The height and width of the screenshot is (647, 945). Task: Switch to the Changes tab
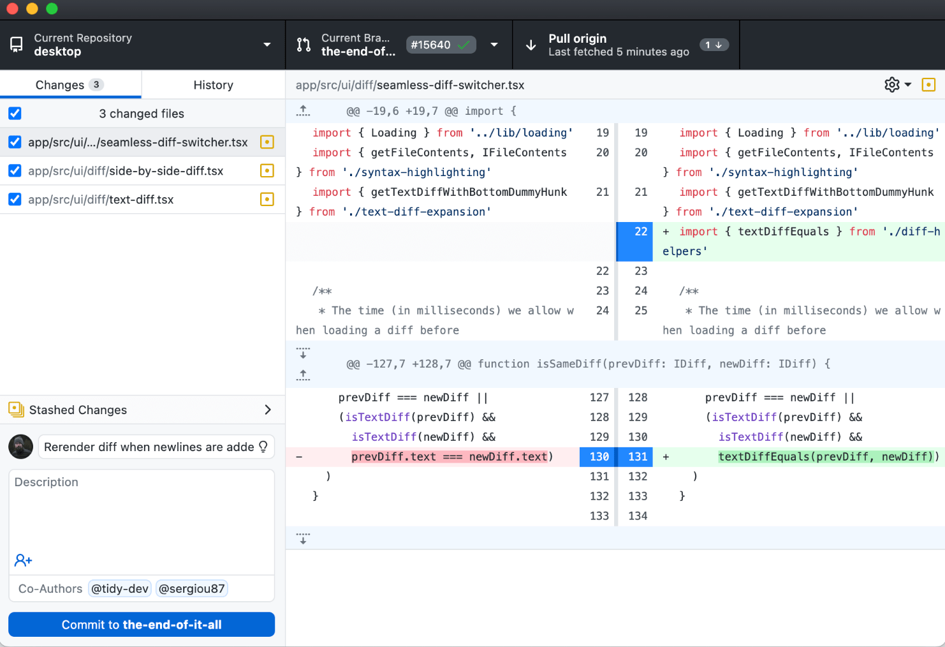tap(70, 85)
